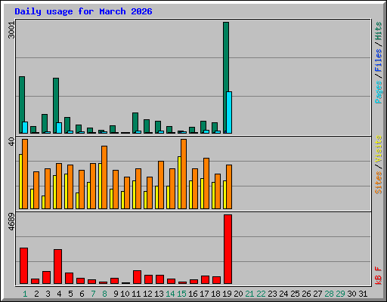
Task: Click green day 15 label on the x-axis
Action: 181,294
